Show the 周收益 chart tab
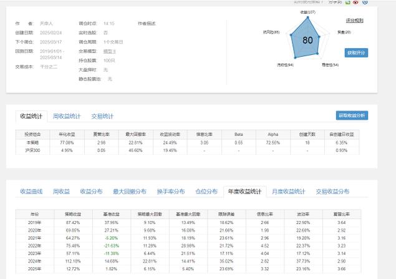The height and width of the screenshot is (279, 396). click(62, 192)
